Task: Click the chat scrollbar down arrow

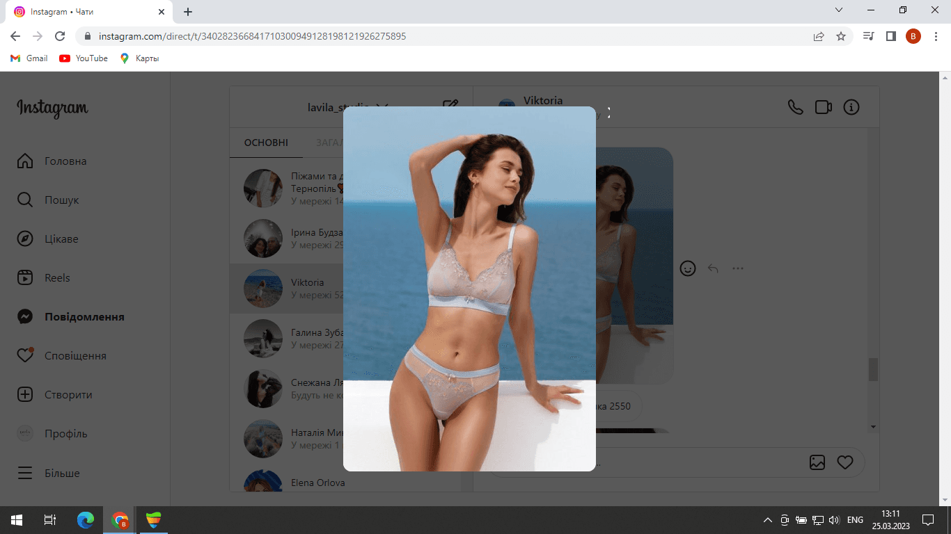Action: coord(874,427)
